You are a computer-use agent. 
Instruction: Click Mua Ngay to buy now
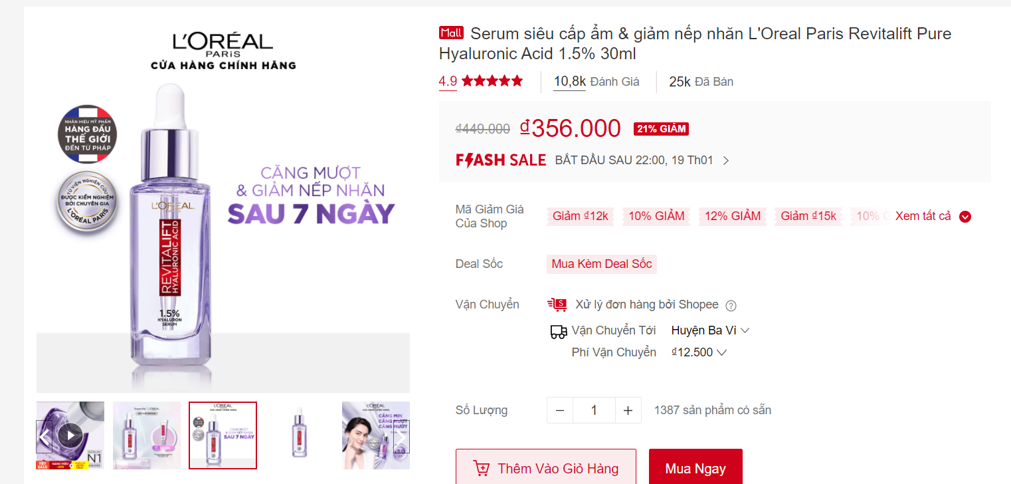pyautogui.click(x=695, y=467)
